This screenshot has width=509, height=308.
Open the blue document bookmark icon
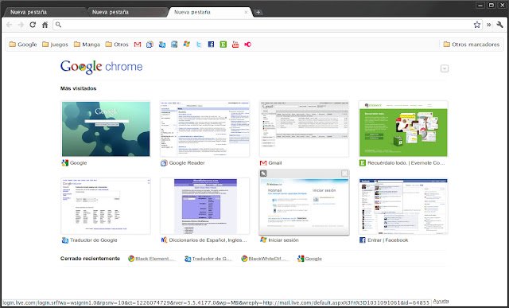(x=174, y=45)
